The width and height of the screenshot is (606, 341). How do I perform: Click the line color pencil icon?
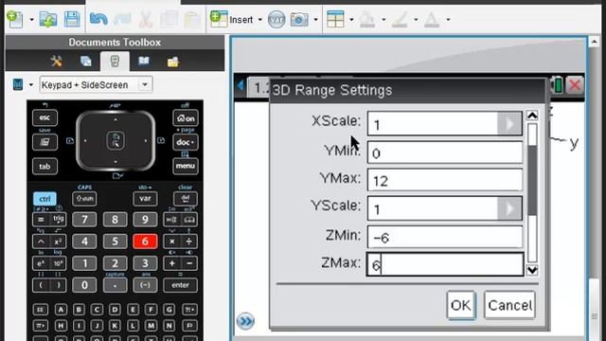point(400,19)
